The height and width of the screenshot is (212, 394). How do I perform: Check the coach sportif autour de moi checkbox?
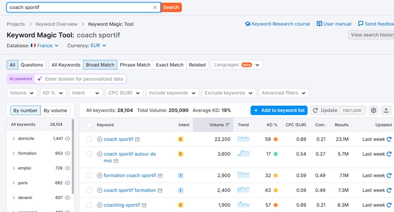pyautogui.click(x=89, y=154)
